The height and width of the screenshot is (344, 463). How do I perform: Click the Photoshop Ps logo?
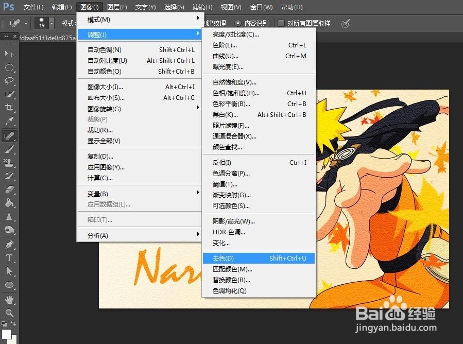pos(8,7)
